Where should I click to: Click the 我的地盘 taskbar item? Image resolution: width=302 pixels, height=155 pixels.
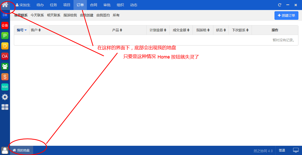21,150
